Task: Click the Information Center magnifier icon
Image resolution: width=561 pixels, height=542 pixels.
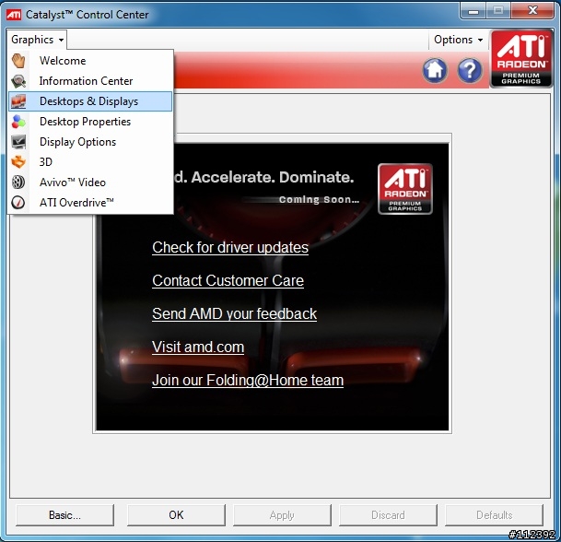Action: (18, 81)
